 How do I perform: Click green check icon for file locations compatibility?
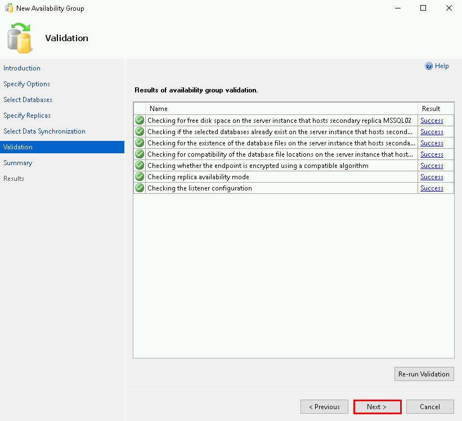140,154
